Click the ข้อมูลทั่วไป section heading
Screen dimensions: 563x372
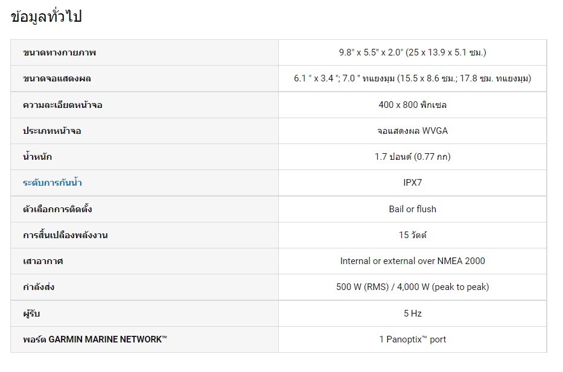[46, 16]
